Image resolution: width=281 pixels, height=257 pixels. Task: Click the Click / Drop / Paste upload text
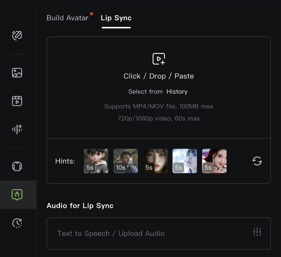(159, 76)
